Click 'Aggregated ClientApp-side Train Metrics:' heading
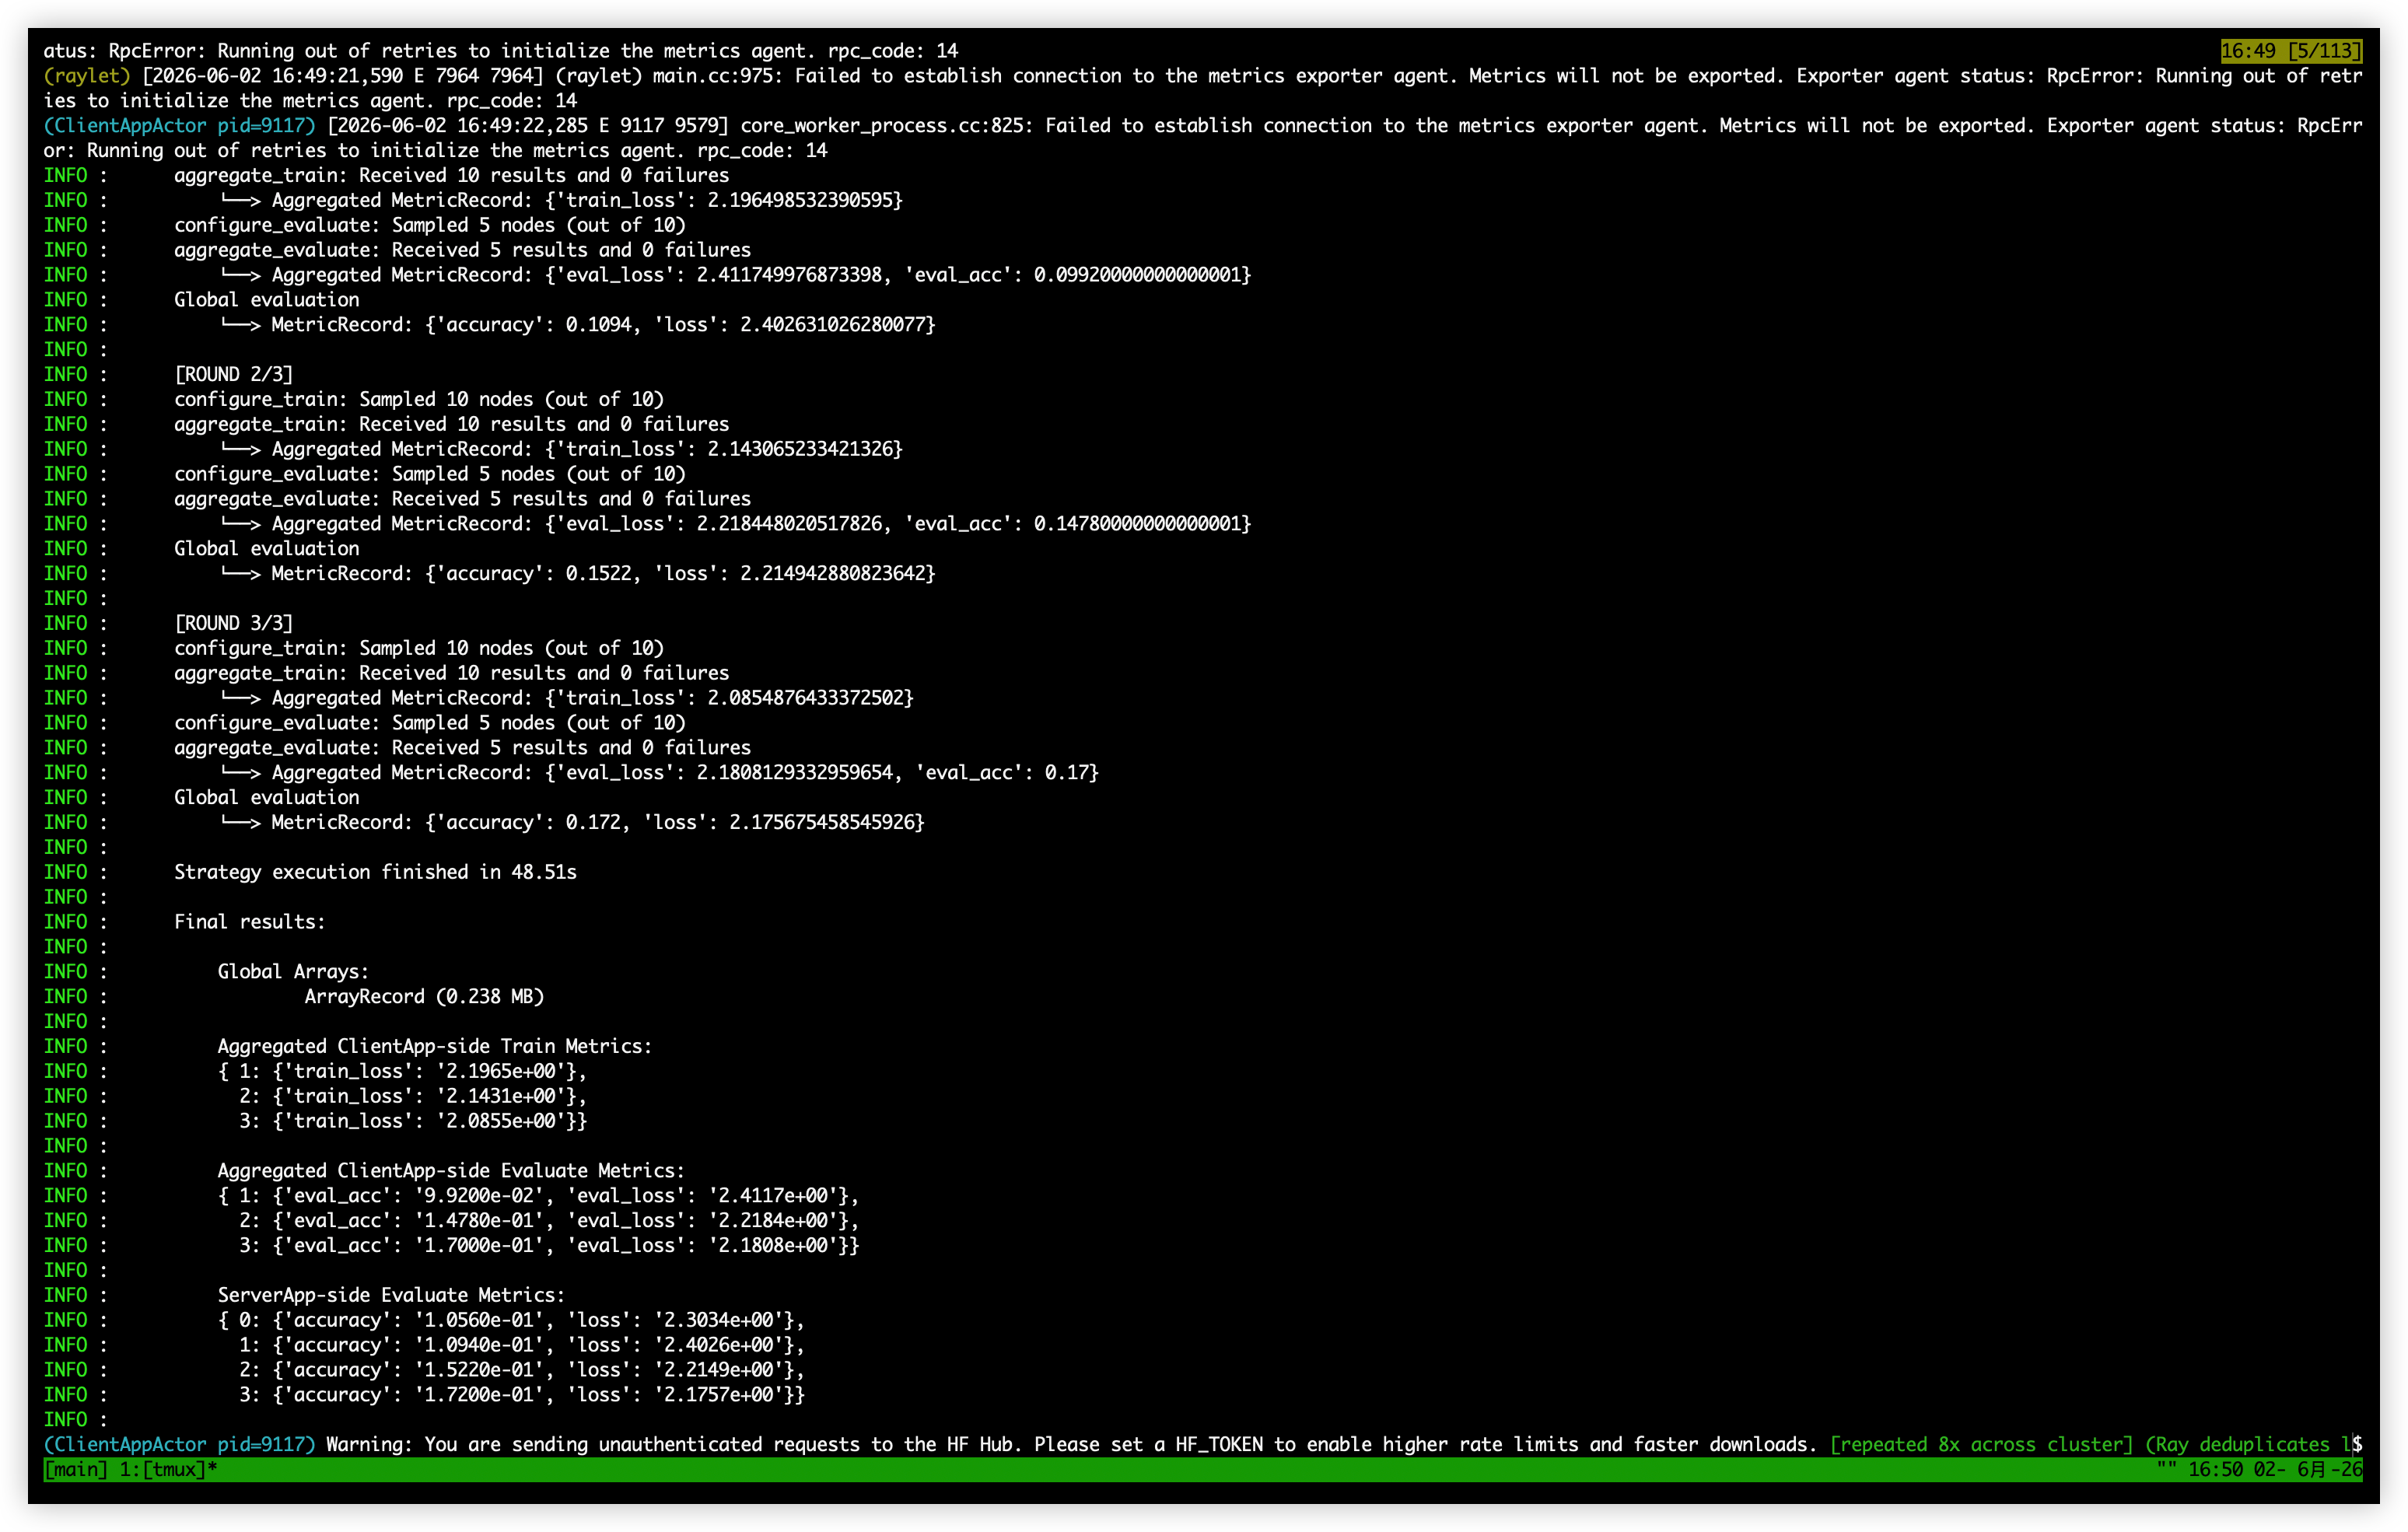 (x=434, y=1046)
